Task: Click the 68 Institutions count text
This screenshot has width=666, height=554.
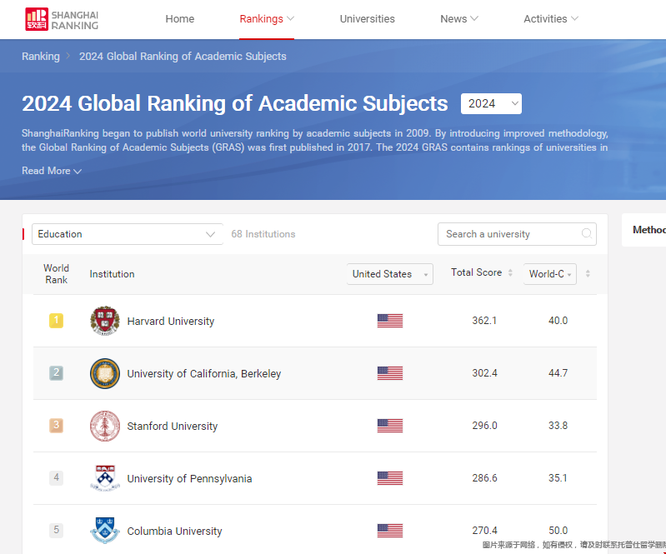Action: (263, 234)
